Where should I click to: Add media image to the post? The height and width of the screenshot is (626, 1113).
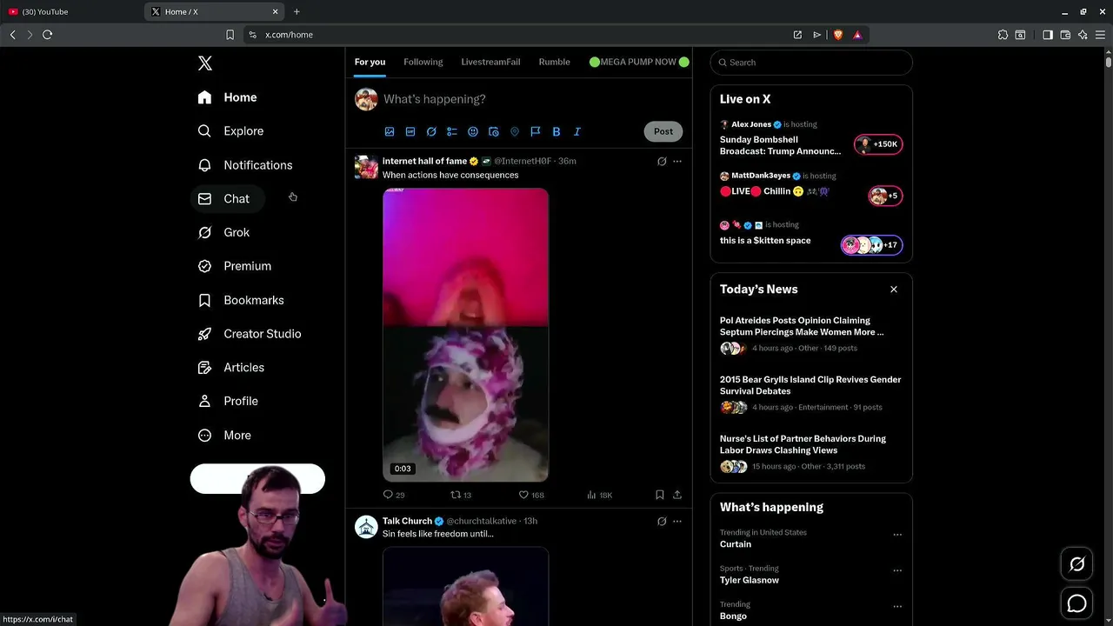[390, 131]
